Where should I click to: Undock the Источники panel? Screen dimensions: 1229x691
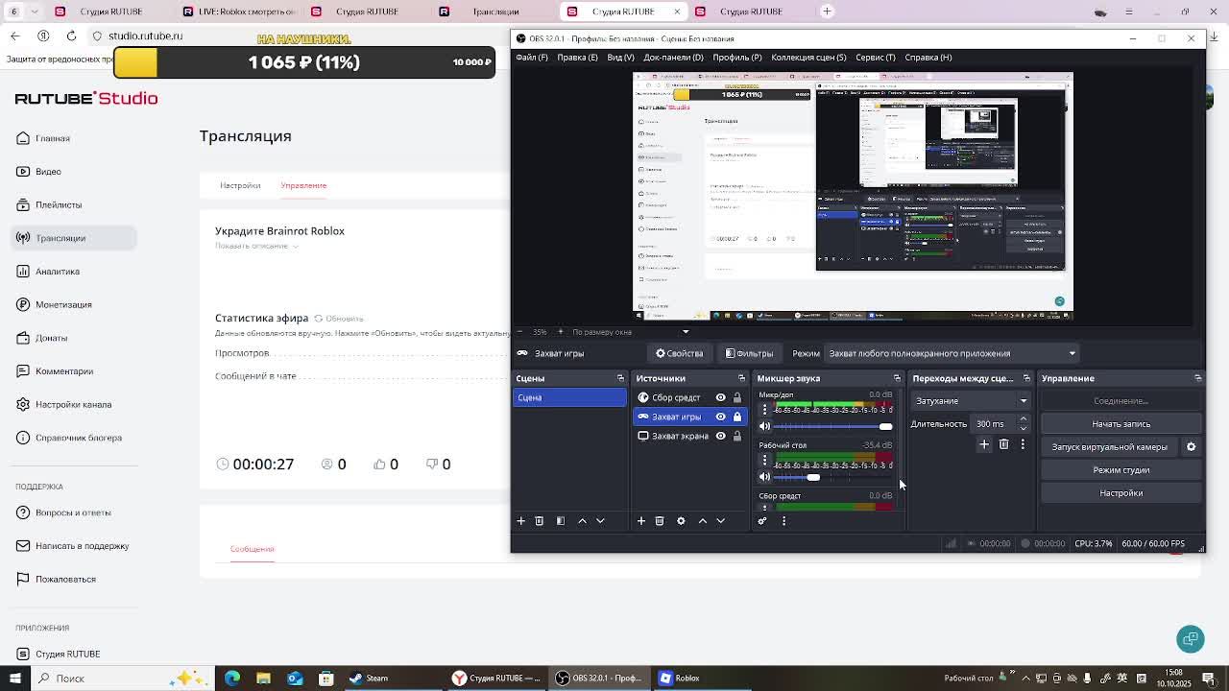pyautogui.click(x=741, y=378)
